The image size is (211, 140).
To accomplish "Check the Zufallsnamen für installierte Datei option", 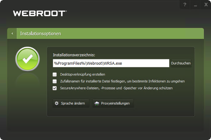I will tap(55, 81).
